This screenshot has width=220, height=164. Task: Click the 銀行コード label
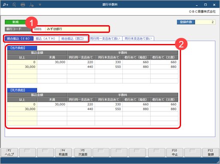(x=18, y=29)
